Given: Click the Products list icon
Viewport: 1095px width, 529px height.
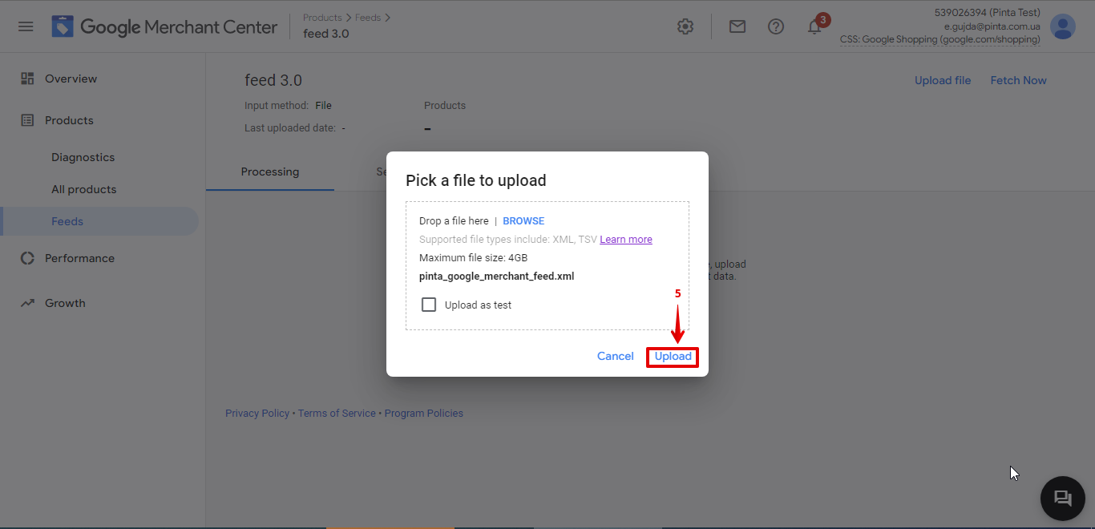Looking at the screenshot, I should coord(27,120).
